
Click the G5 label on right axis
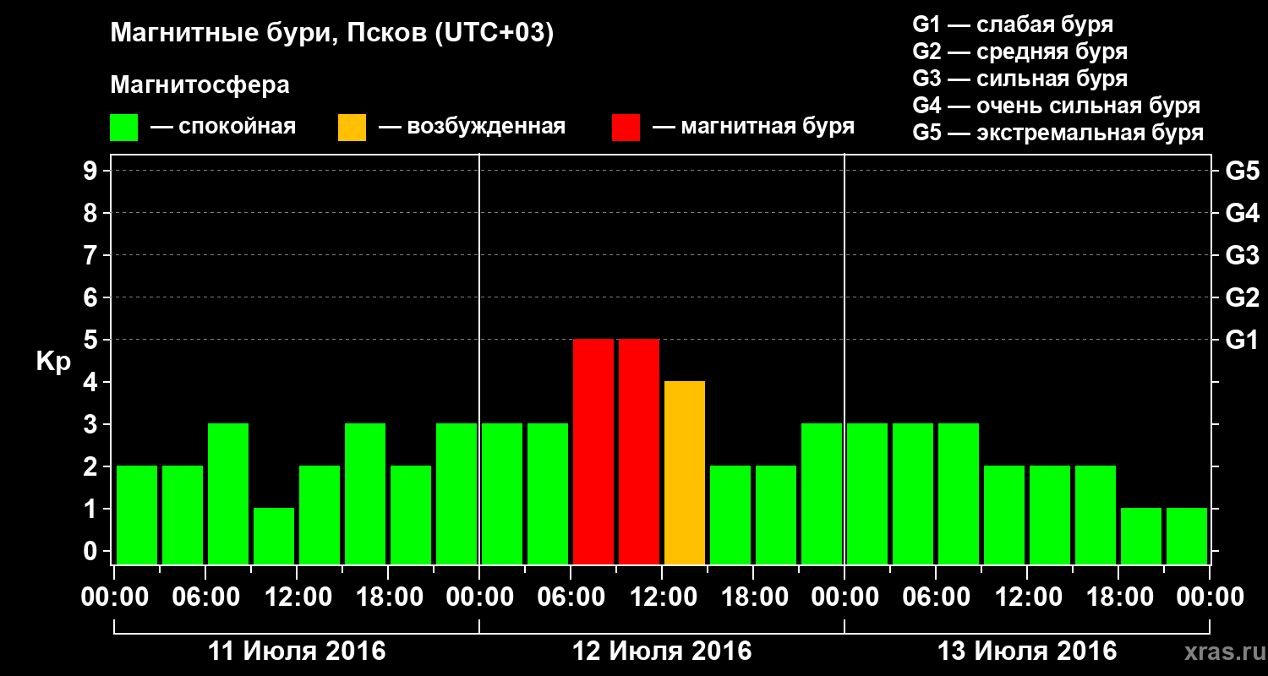[x=1242, y=171]
